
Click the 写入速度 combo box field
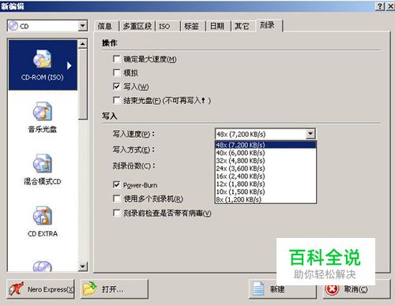tap(265, 134)
